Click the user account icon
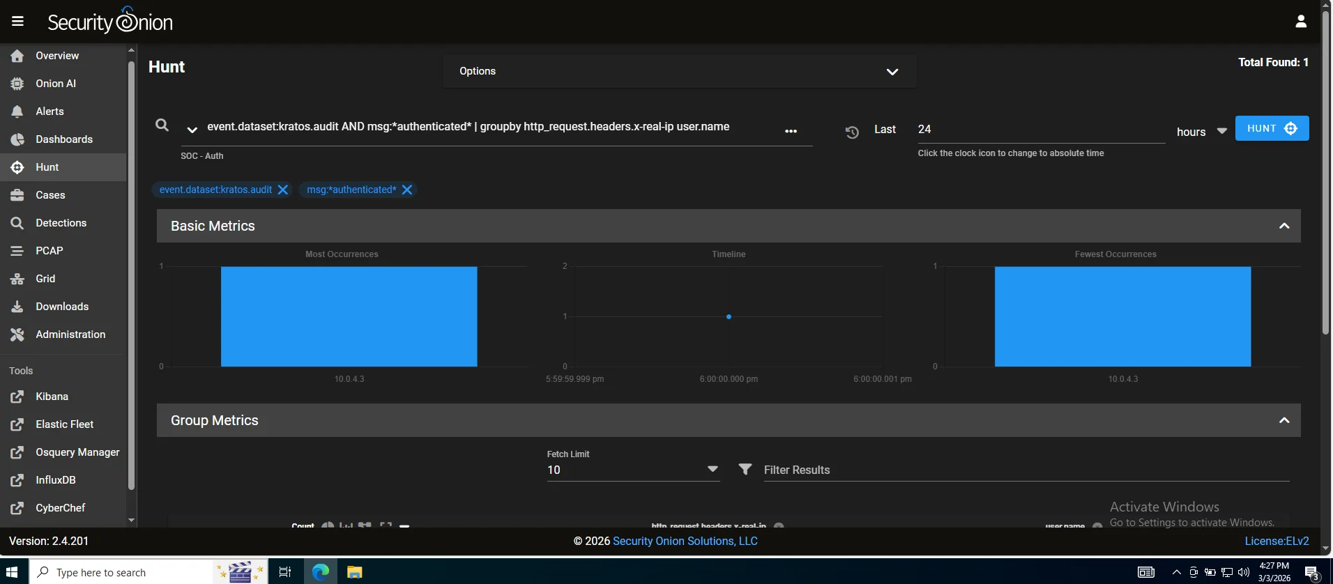Image resolution: width=1333 pixels, height=584 pixels. [1300, 22]
